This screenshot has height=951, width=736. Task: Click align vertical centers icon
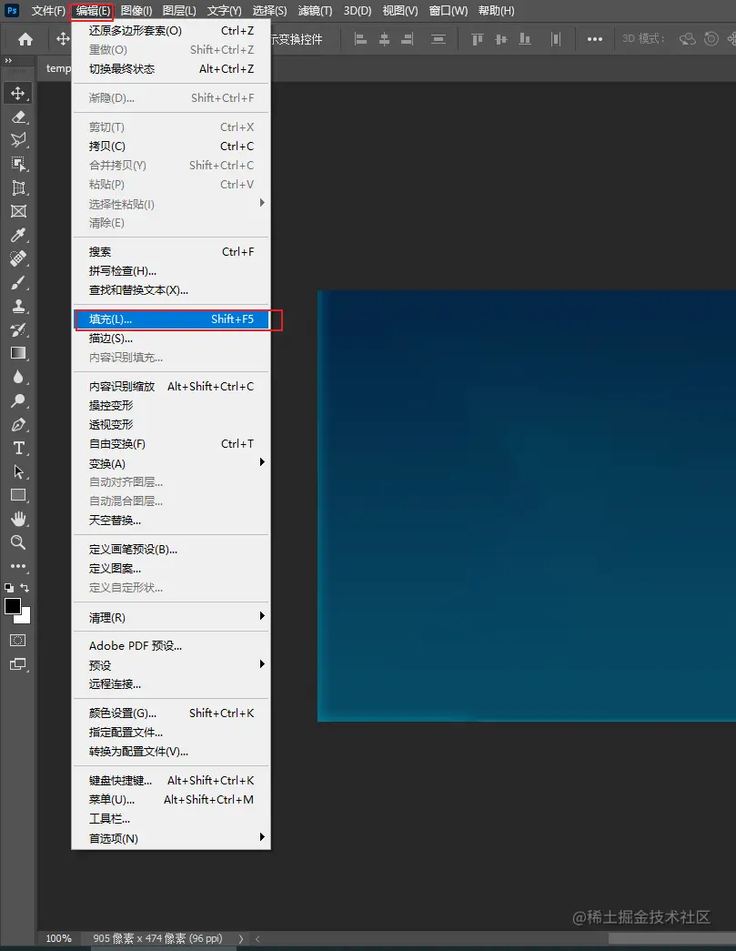(500, 39)
